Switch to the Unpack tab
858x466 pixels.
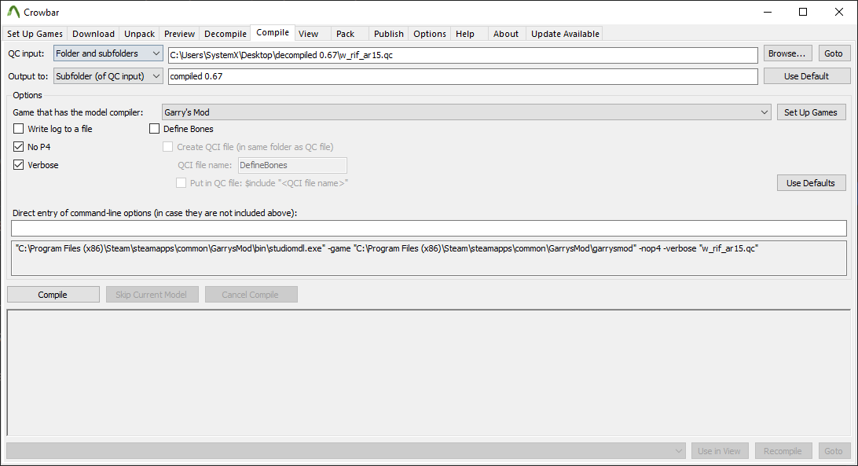click(139, 34)
